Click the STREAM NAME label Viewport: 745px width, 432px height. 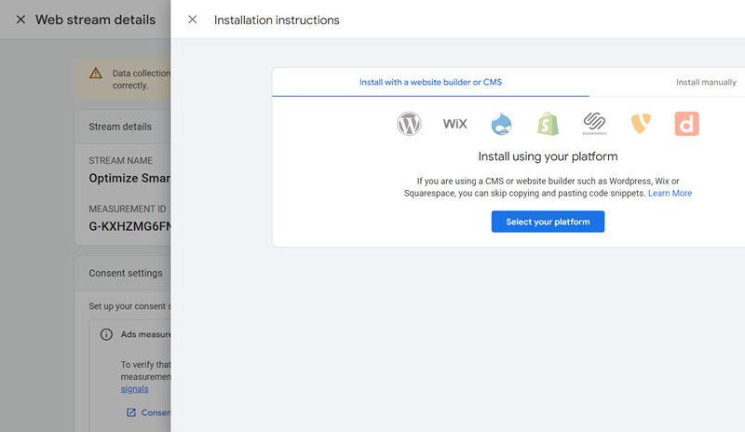(x=121, y=161)
